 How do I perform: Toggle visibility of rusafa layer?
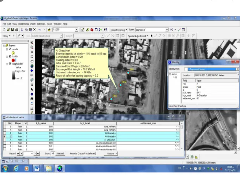point(10,49)
